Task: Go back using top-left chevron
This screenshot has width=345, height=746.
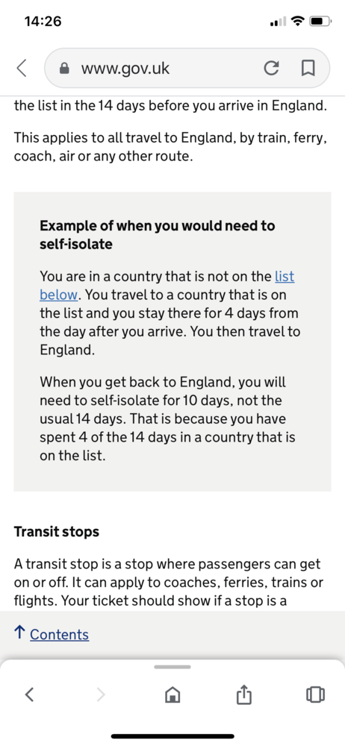Action: coord(21,68)
